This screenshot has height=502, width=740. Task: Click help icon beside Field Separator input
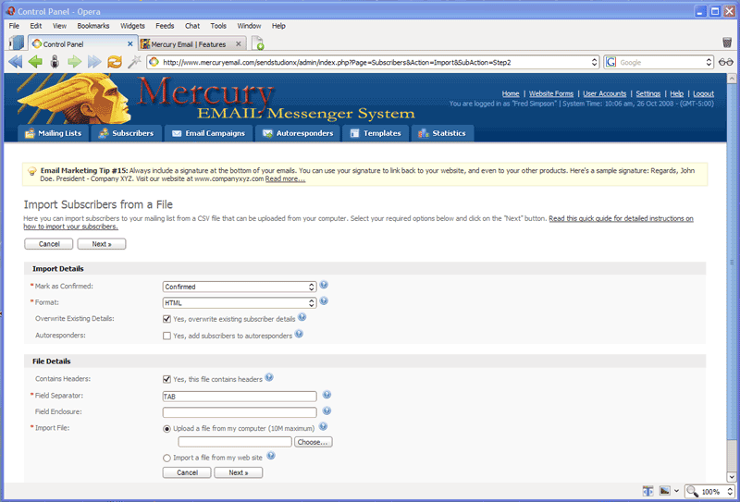327,395
